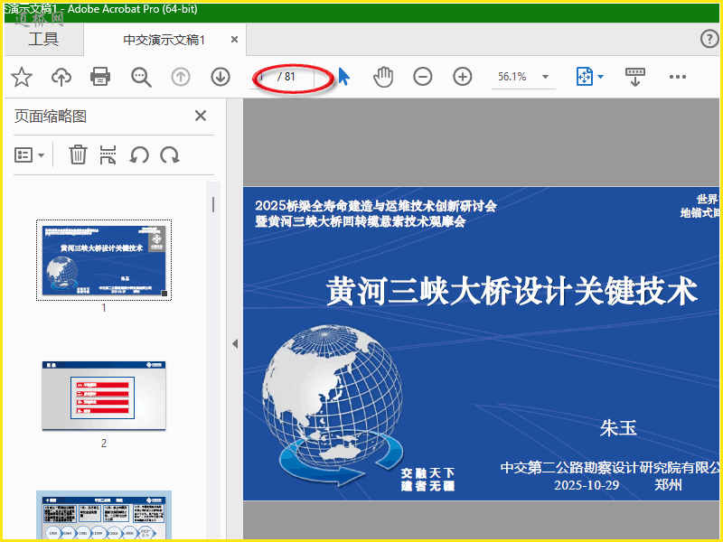Click the 页面缩略图 panel heading
The height and width of the screenshot is (542, 723).
[51, 117]
